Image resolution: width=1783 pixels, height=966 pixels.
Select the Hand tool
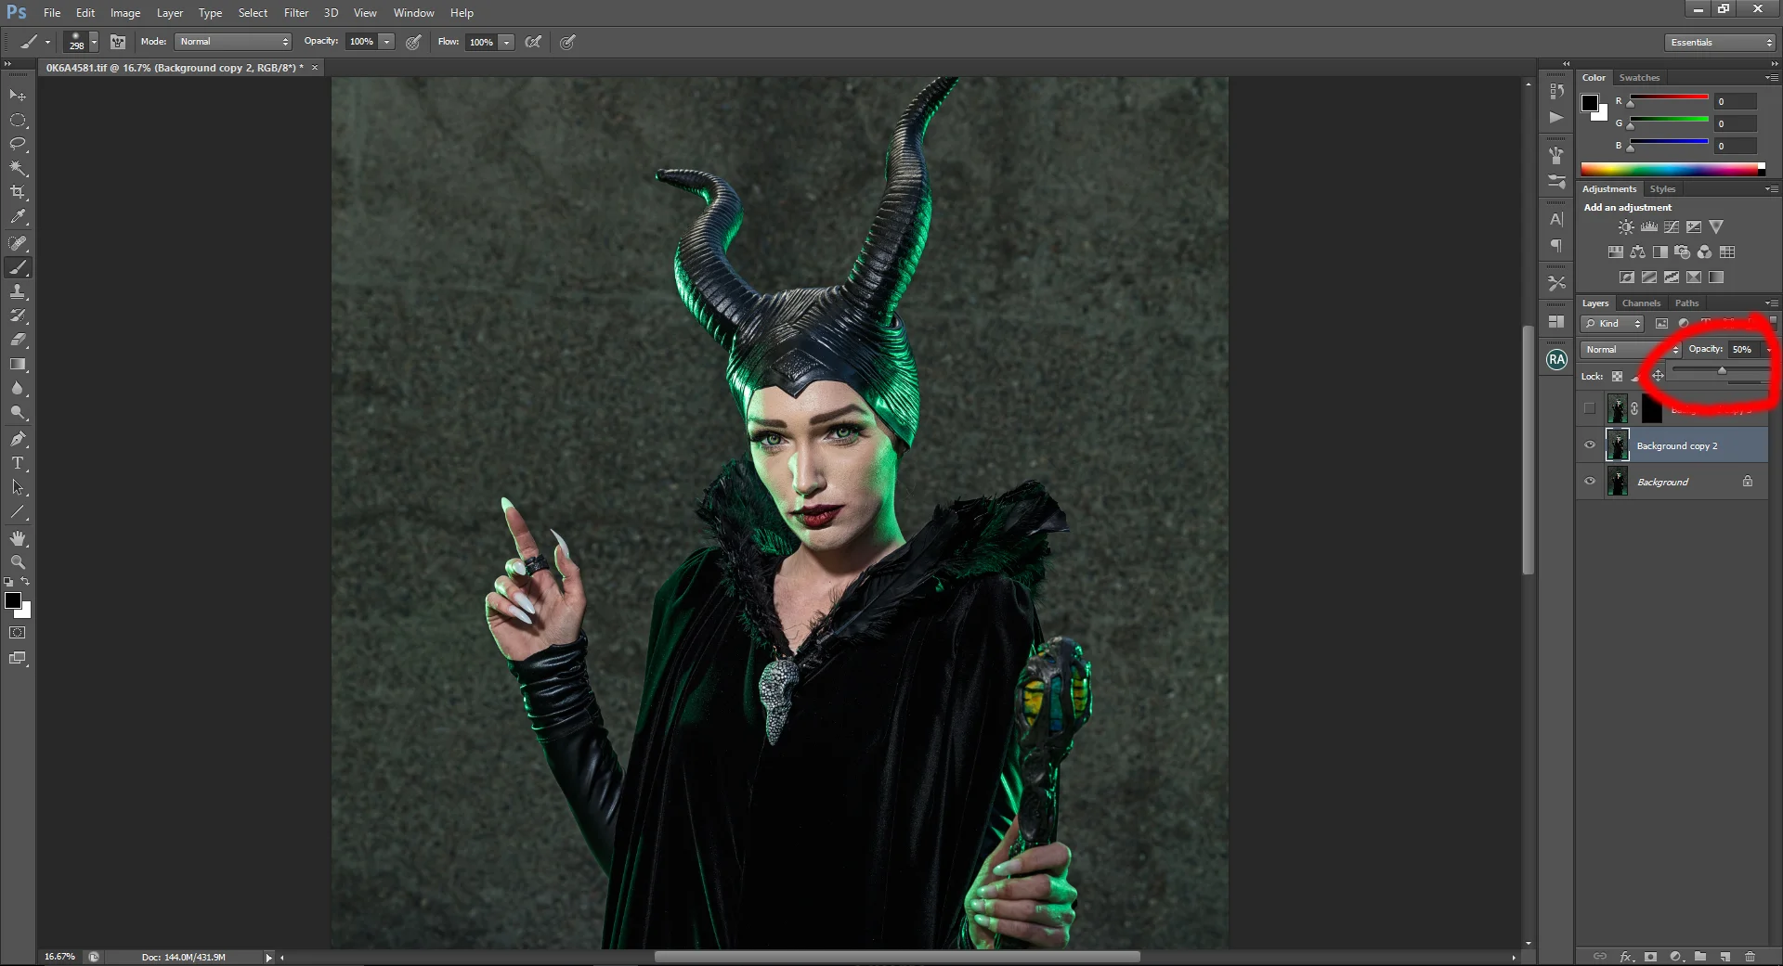click(x=18, y=538)
